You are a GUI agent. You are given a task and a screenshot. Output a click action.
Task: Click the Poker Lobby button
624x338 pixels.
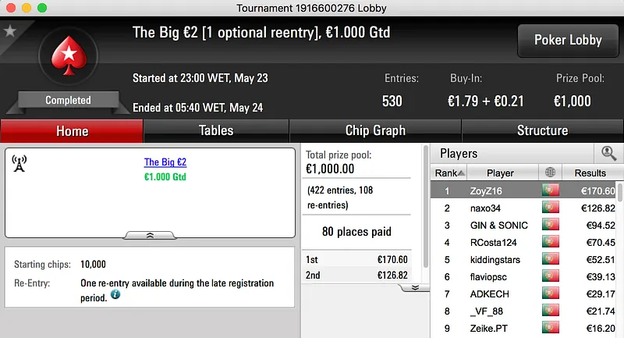567,41
